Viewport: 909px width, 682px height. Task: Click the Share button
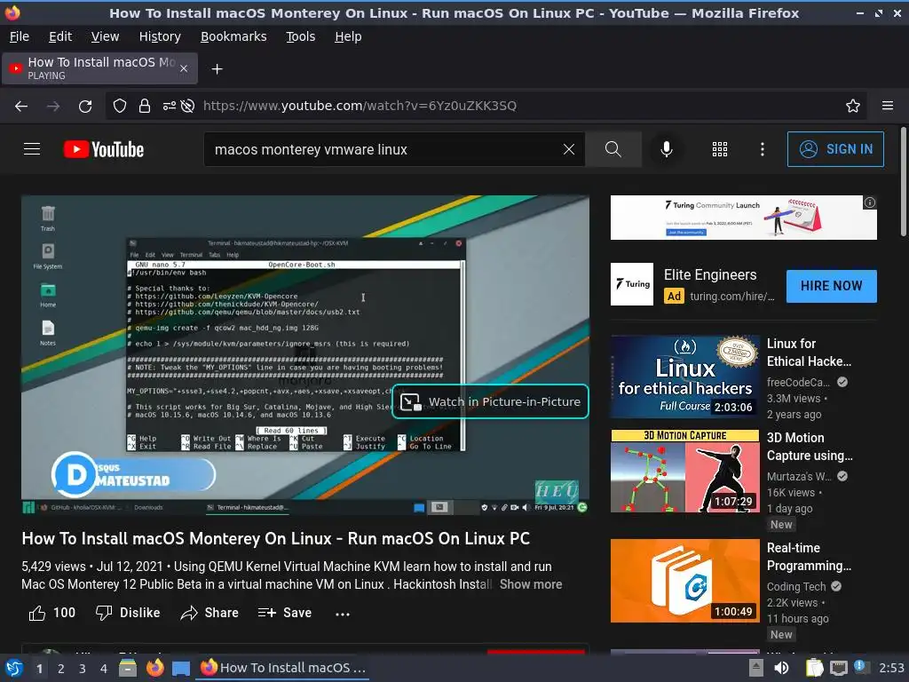pyautogui.click(x=209, y=613)
